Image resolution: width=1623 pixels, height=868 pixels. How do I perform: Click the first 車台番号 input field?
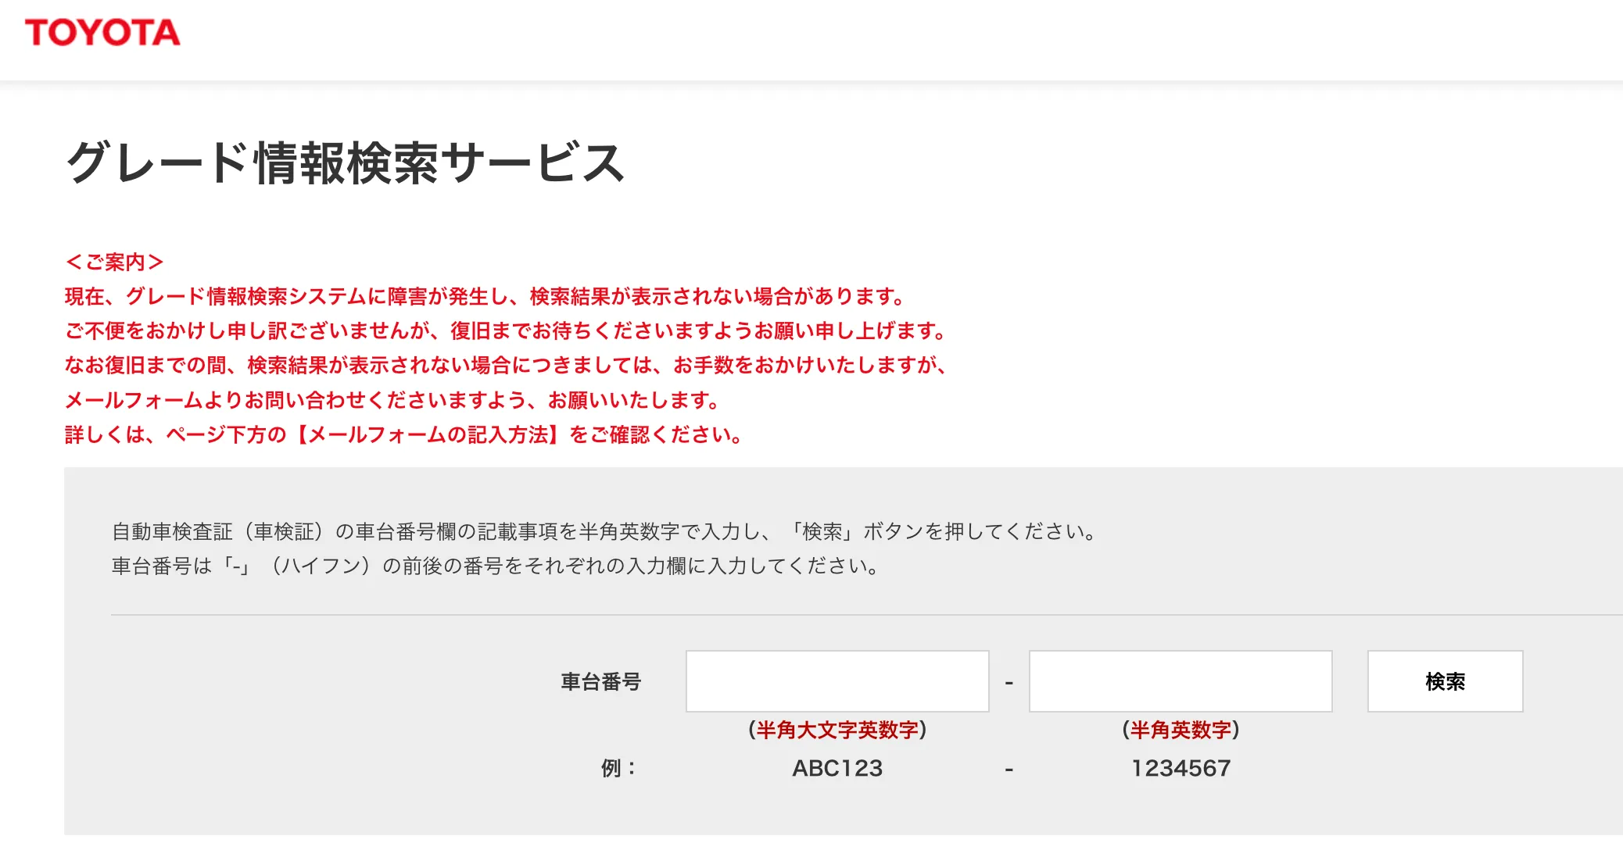click(837, 681)
